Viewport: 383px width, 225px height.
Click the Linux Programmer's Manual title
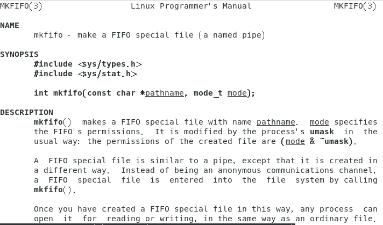191,6
